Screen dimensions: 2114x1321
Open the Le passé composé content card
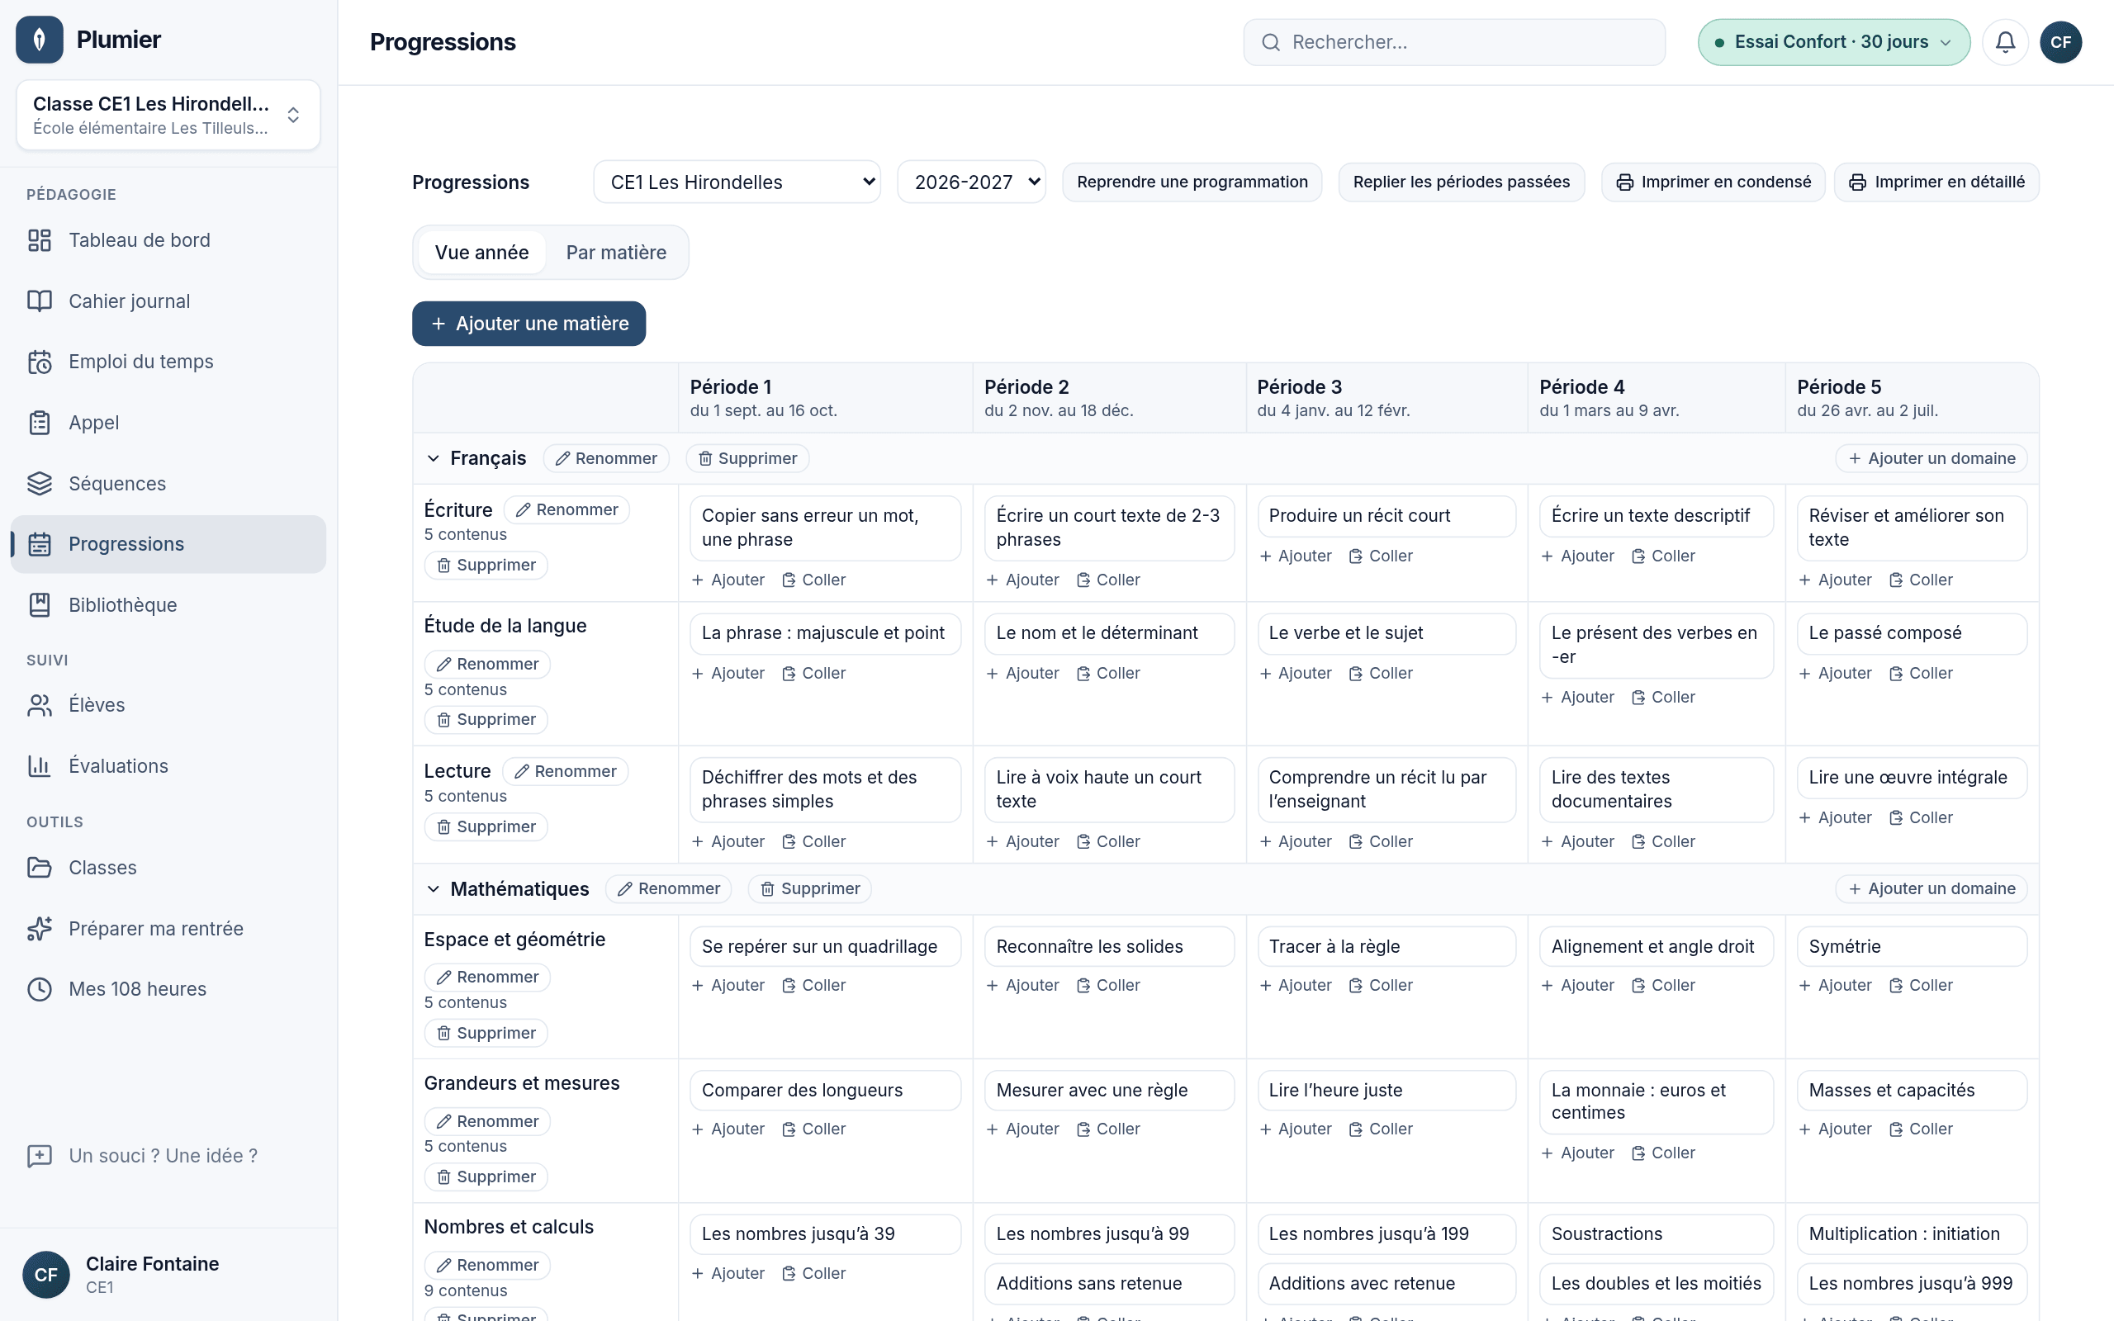pyautogui.click(x=1912, y=633)
